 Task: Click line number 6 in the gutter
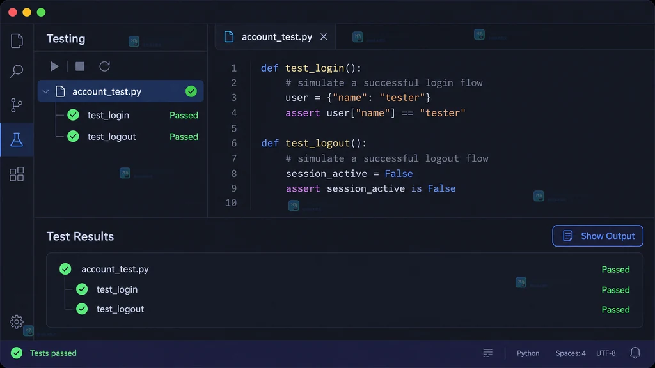pos(234,143)
